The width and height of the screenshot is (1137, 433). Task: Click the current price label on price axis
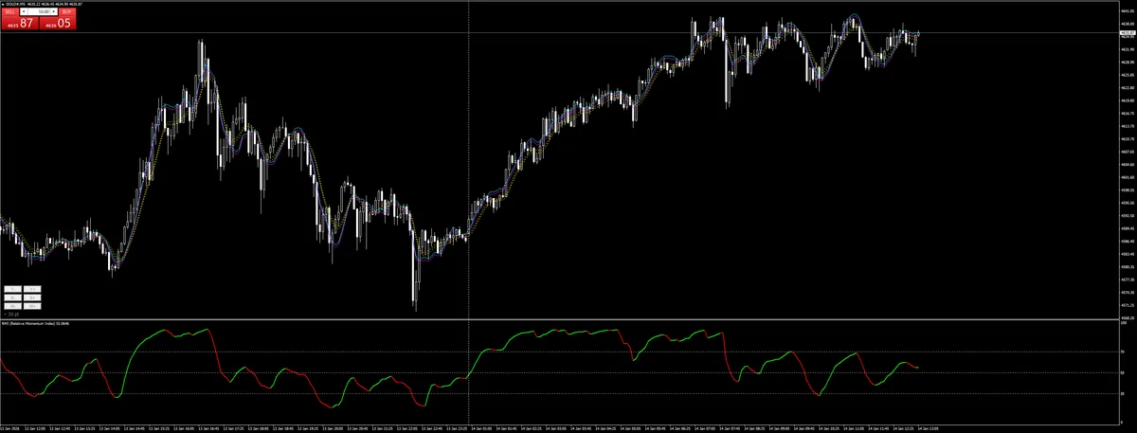(1128, 32)
